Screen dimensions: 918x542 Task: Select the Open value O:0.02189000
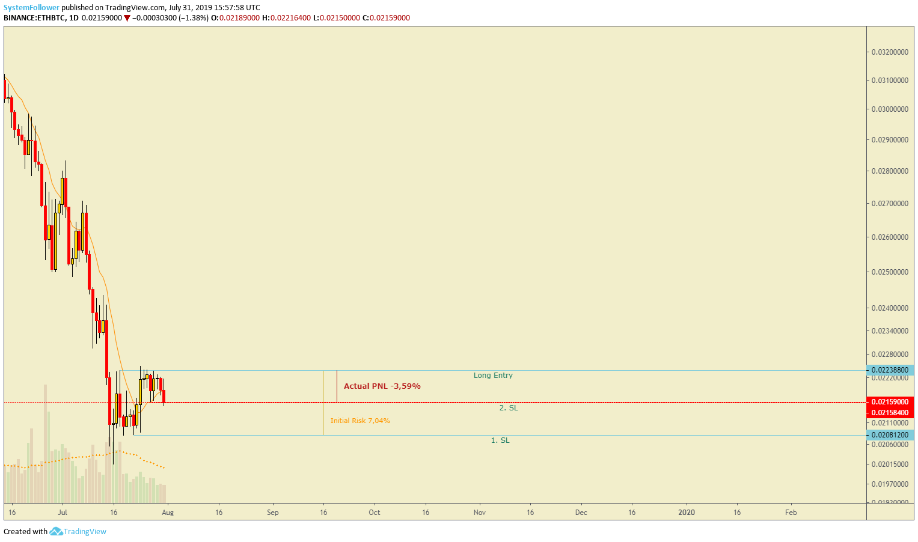(x=235, y=18)
